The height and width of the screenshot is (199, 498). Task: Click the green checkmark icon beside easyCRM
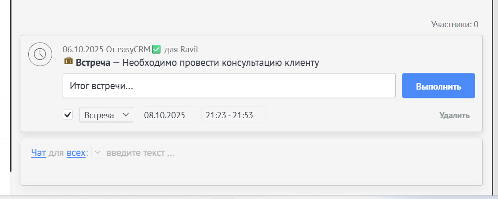[x=156, y=49]
